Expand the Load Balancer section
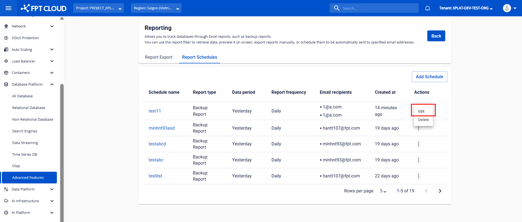The image size is (522, 222). coord(52,61)
